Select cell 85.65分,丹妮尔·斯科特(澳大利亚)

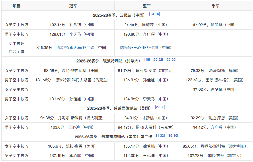pos(215,146)
